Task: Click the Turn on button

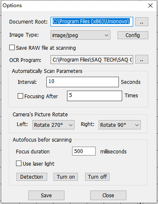Action: tap(66, 177)
